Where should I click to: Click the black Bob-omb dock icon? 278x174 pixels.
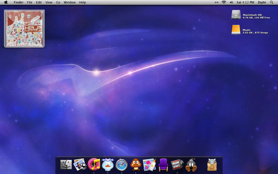pos(191,164)
